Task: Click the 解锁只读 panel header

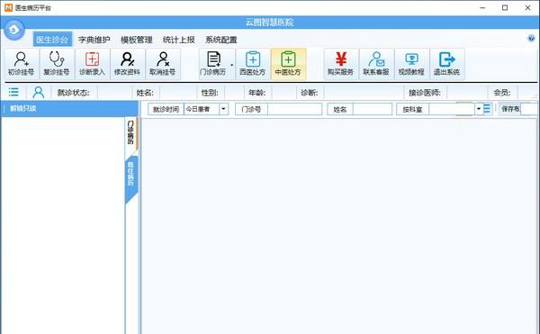Action: pos(69,108)
